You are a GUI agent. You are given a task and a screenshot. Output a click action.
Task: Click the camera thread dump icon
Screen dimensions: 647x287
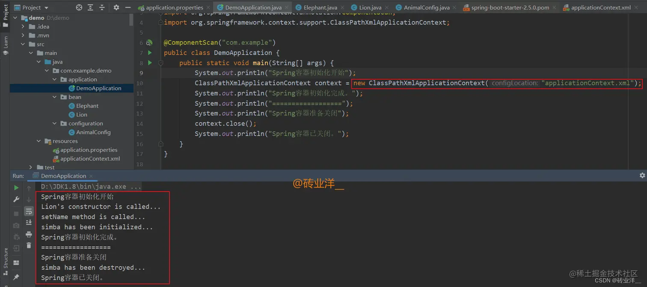[16, 225]
